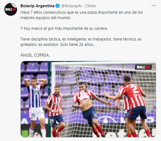
Task: Click the number 15 on white shorts
Action: (33, 115)
